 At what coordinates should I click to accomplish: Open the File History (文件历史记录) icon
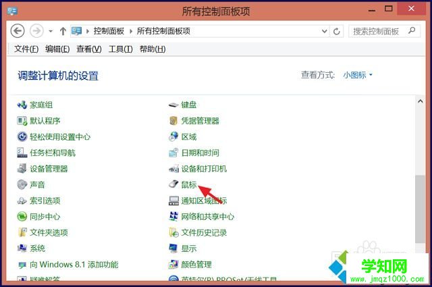coord(173,233)
